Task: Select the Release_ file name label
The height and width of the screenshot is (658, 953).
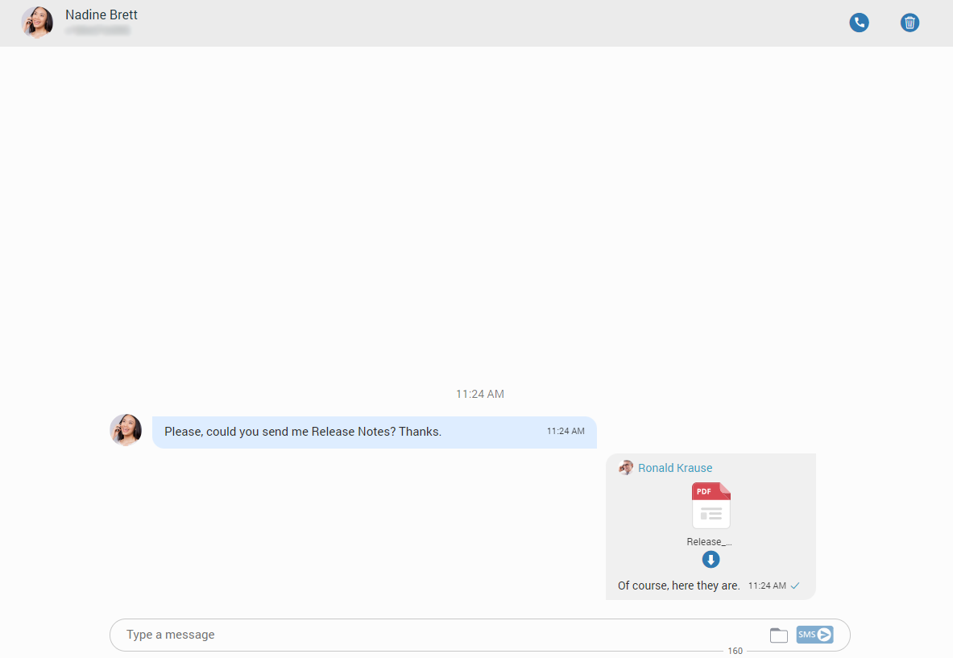Action: pos(709,541)
